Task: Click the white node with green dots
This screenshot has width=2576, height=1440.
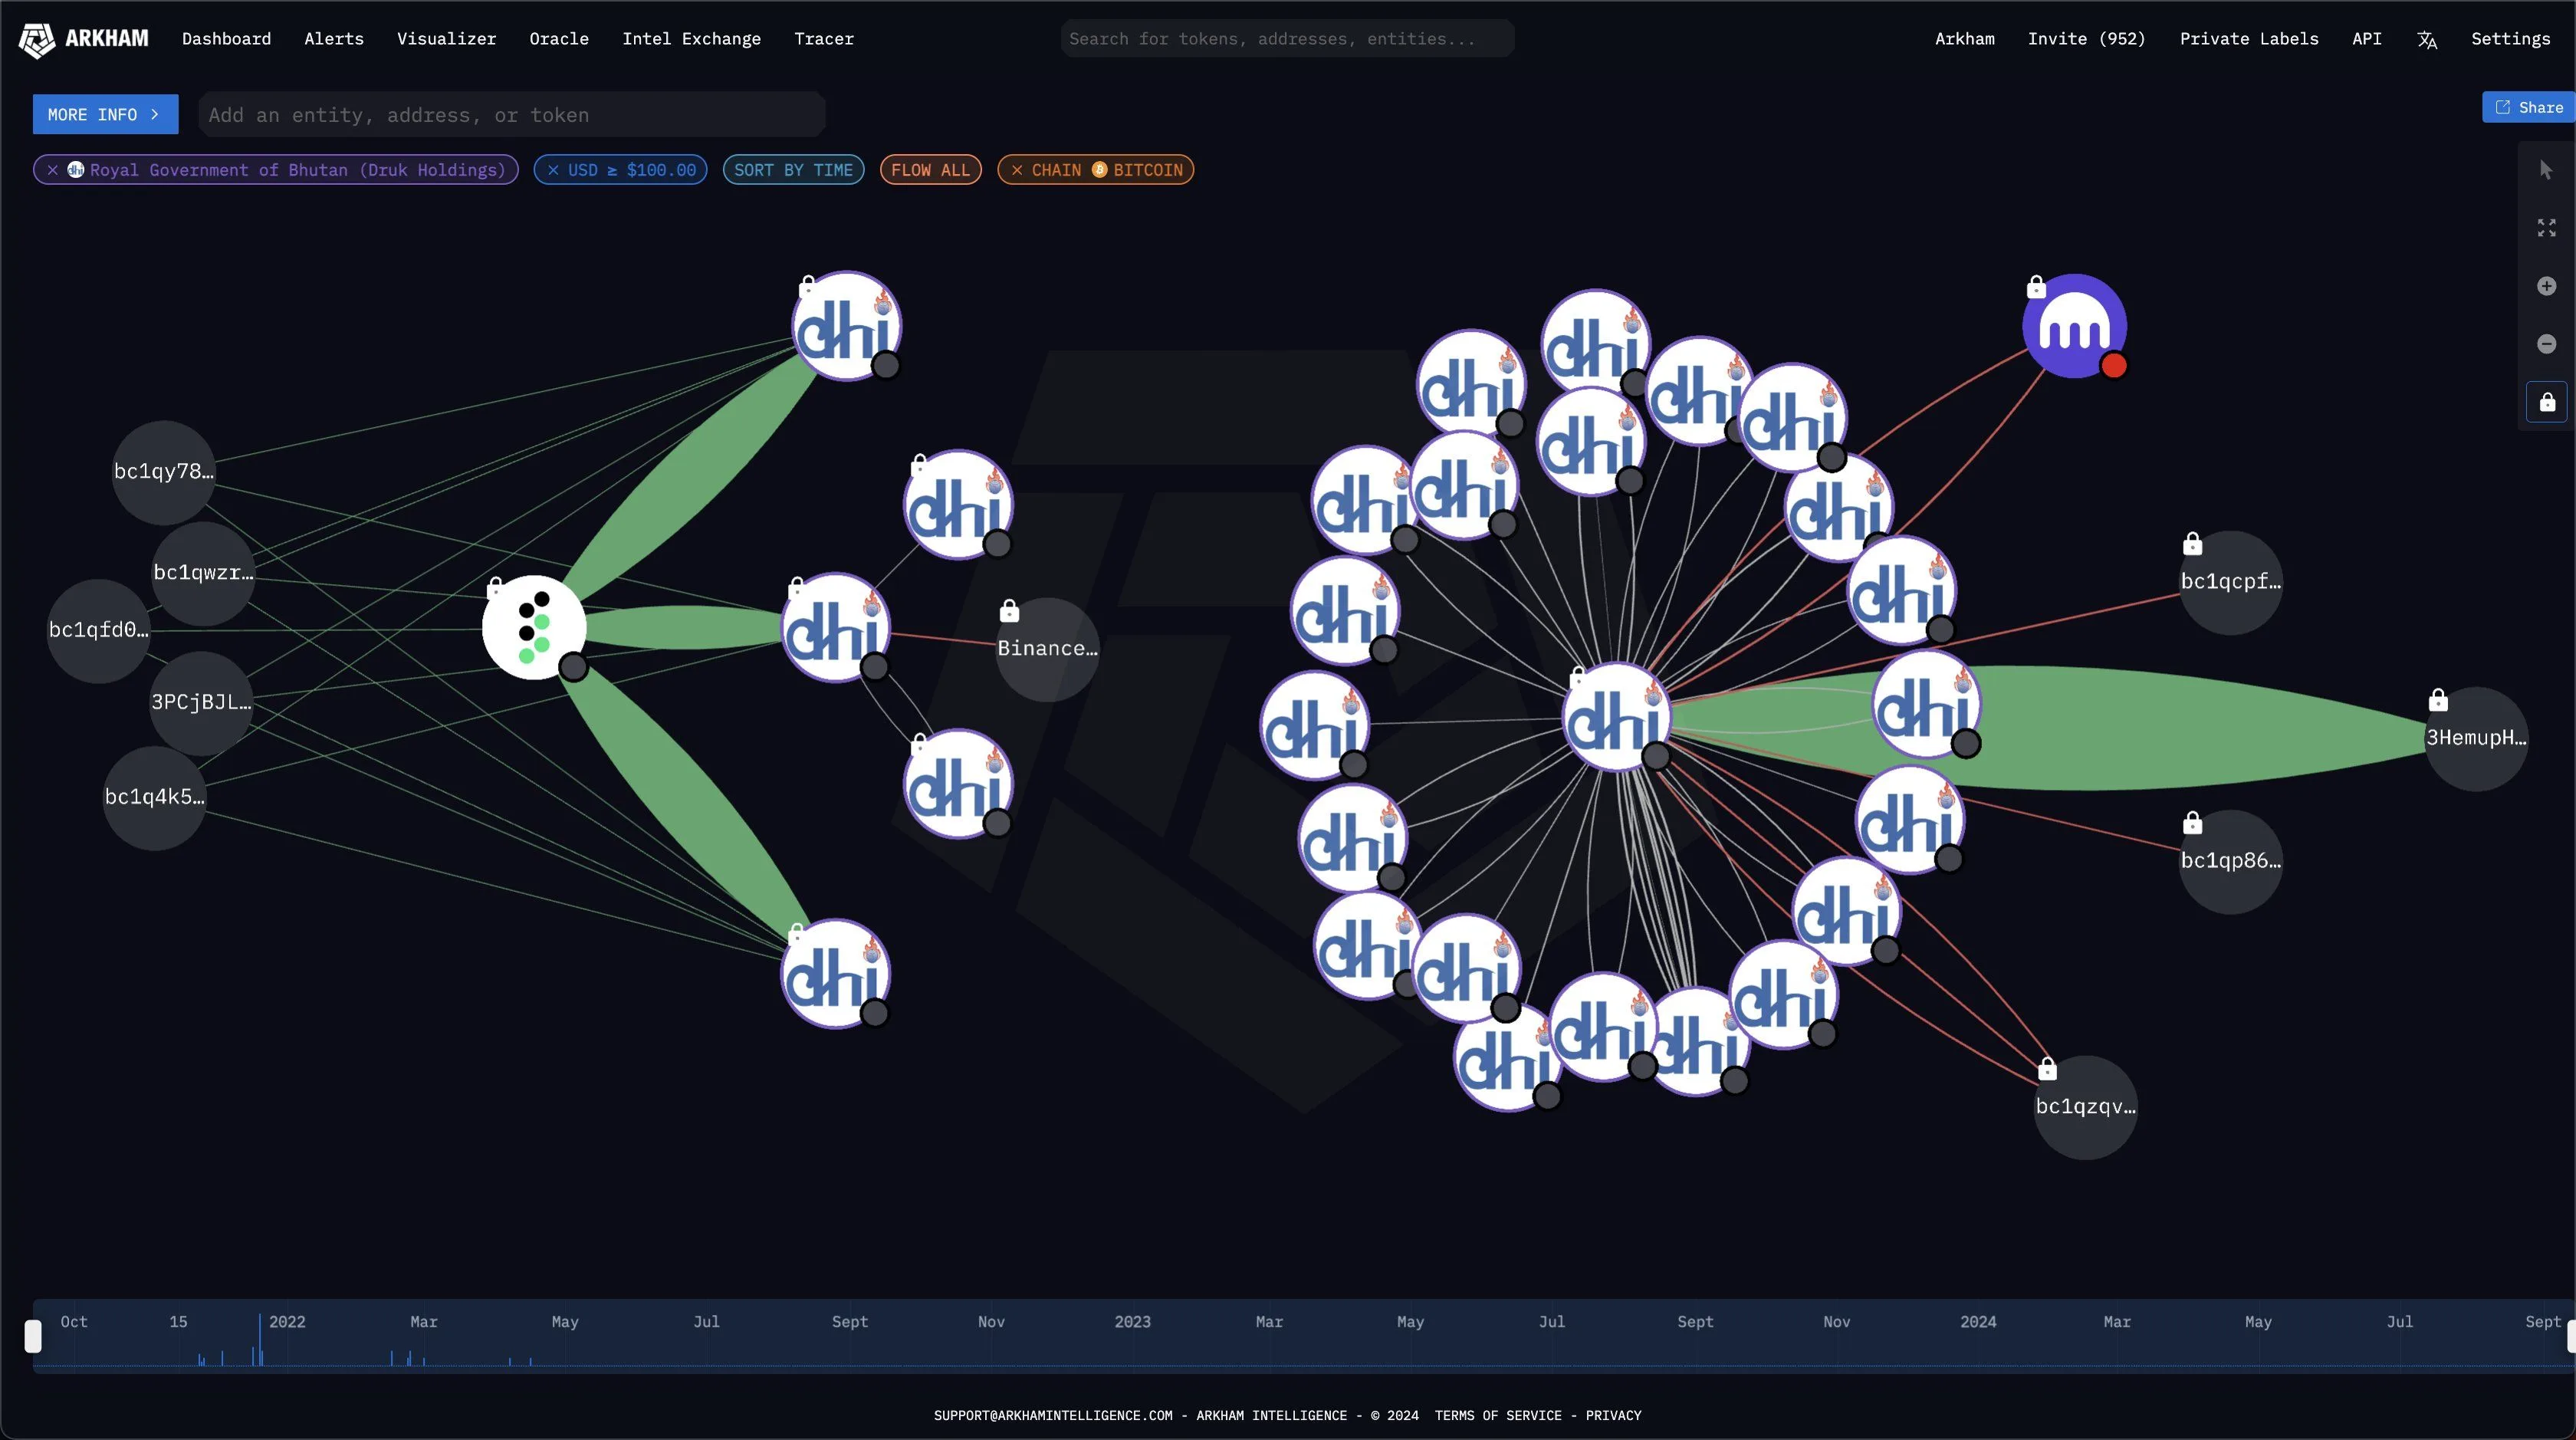Action: (533, 628)
